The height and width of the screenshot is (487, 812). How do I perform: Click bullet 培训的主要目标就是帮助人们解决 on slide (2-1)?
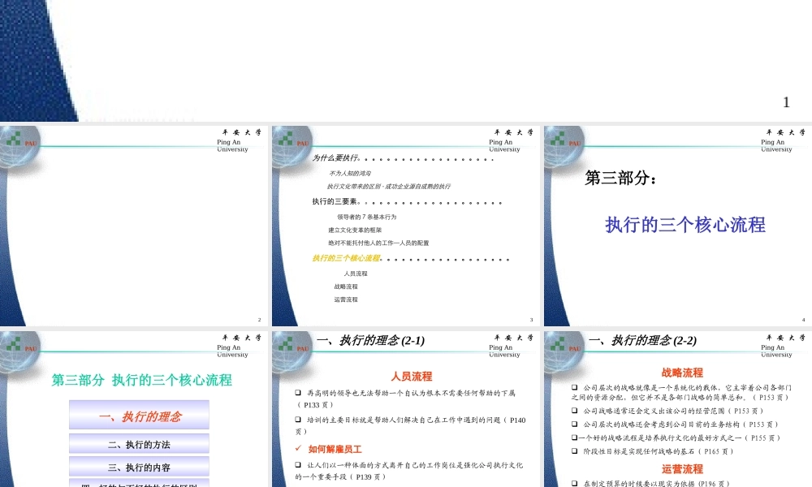click(411, 425)
